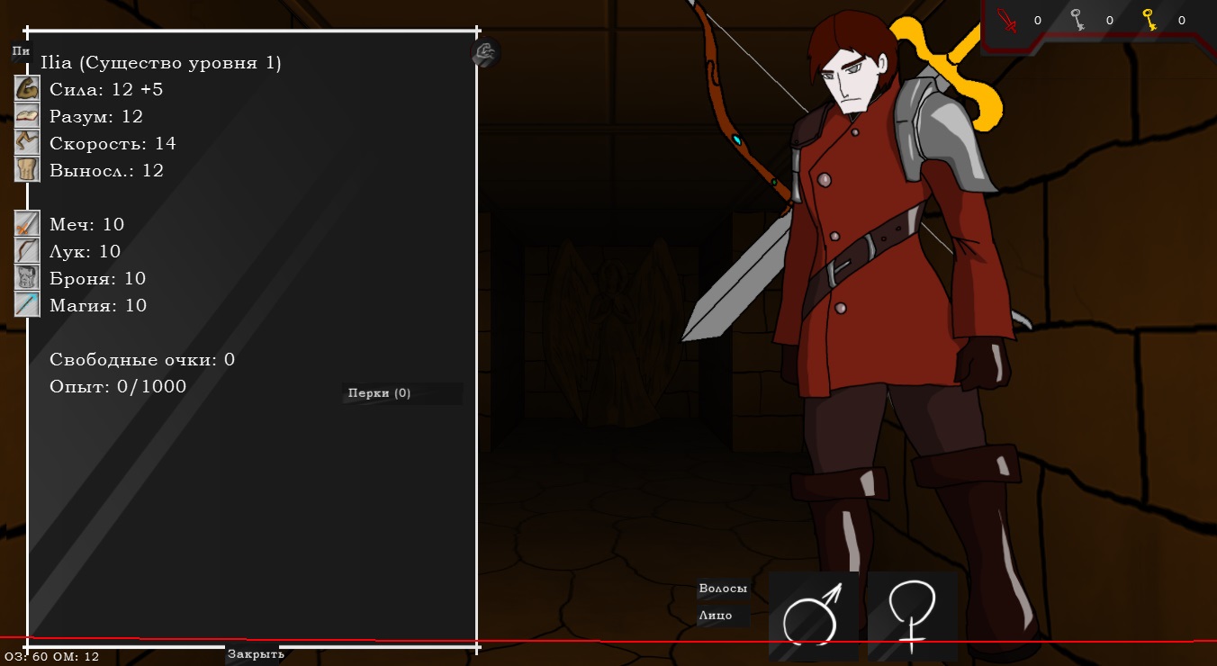Image resolution: width=1217 pixels, height=666 pixels.
Task: Click the round fist icon at panel corner
Action: tap(485, 53)
